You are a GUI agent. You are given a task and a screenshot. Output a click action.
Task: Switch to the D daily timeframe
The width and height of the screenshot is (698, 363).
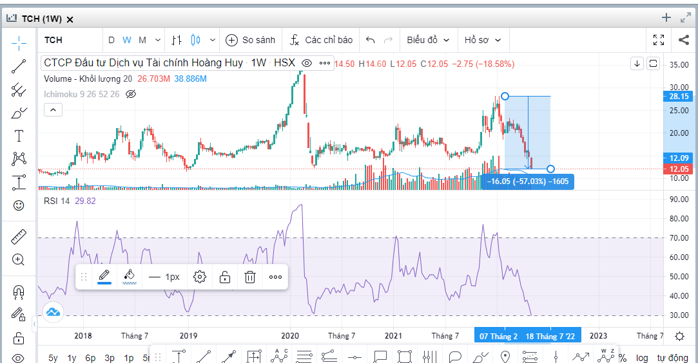(111, 40)
